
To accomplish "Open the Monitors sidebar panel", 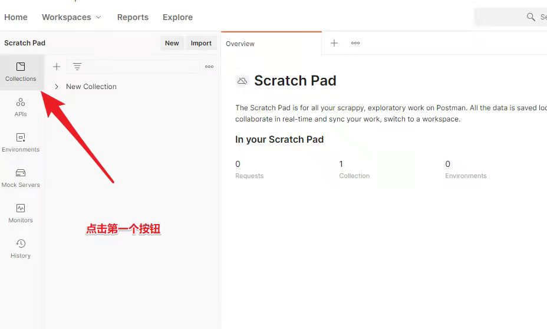I will 21,213.
